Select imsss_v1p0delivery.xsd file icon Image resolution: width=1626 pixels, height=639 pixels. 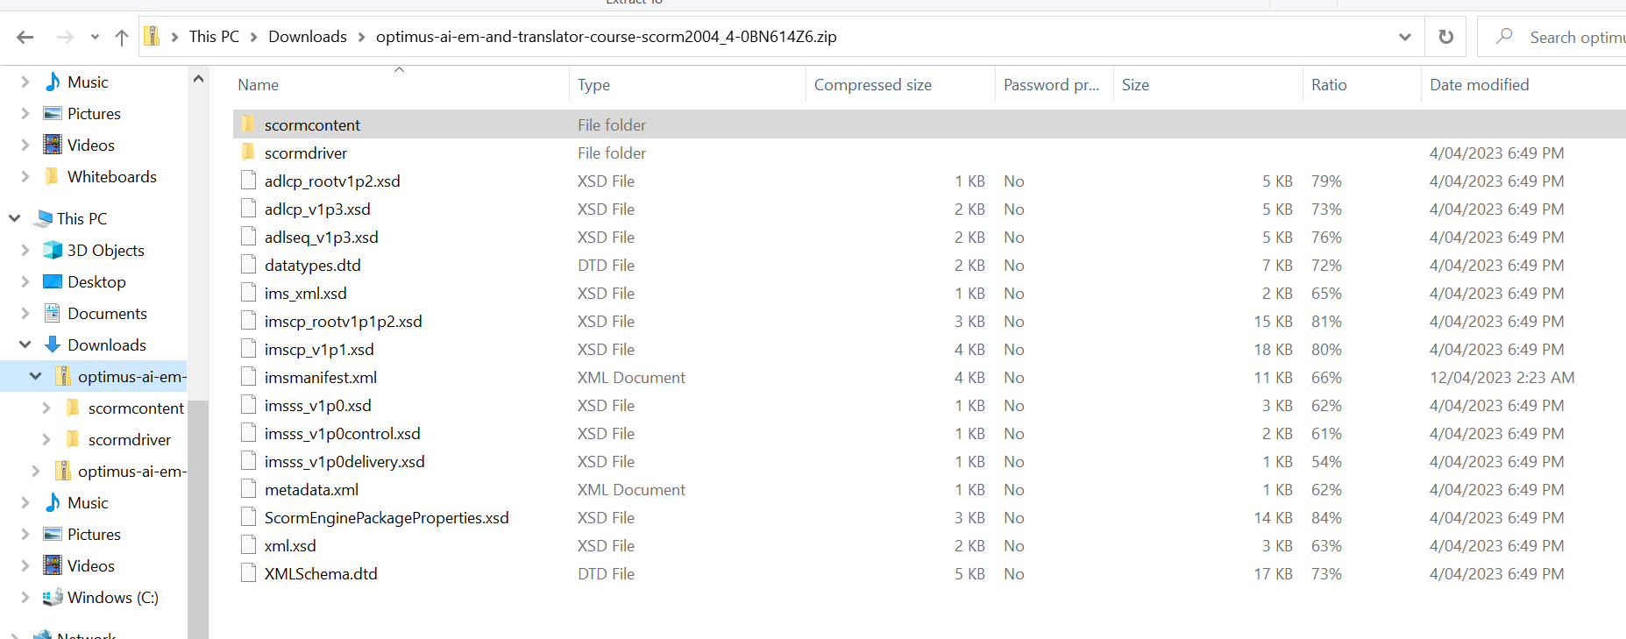pos(248,460)
